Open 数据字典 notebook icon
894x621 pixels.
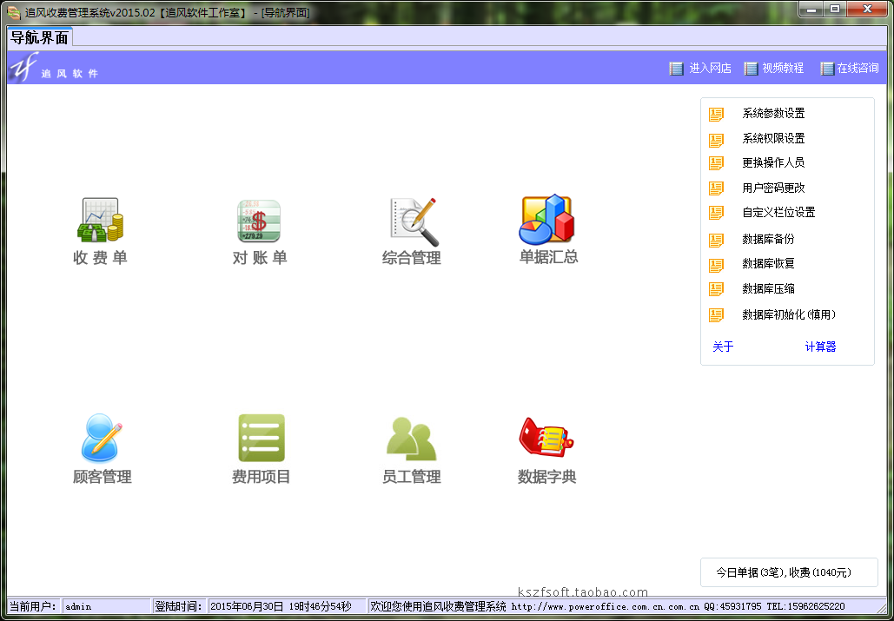click(546, 437)
